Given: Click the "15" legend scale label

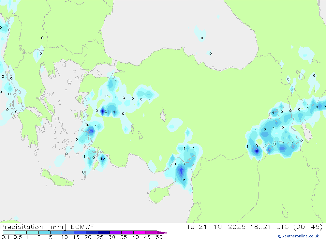Looking at the screenshot, I should pos(77,237).
